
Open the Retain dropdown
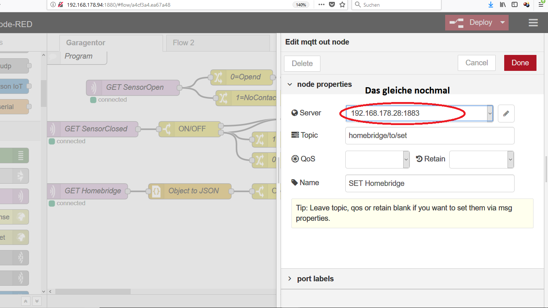pos(510,160)
